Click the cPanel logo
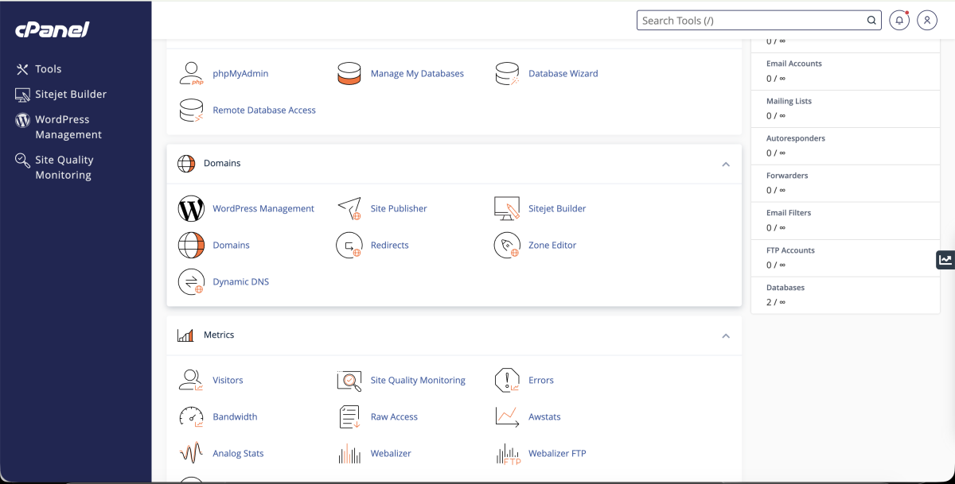The height and width of the screenshot is (484, 955). (53, 29)
